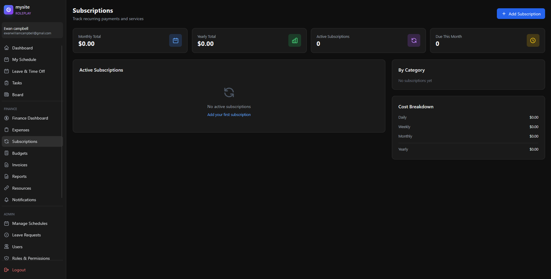Screen dimensions: 551x279
Task: Click the Monthly Total calendar icon
Action: click(175, 41)
